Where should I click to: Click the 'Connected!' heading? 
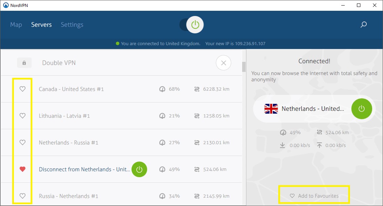(x=314, y=61)
